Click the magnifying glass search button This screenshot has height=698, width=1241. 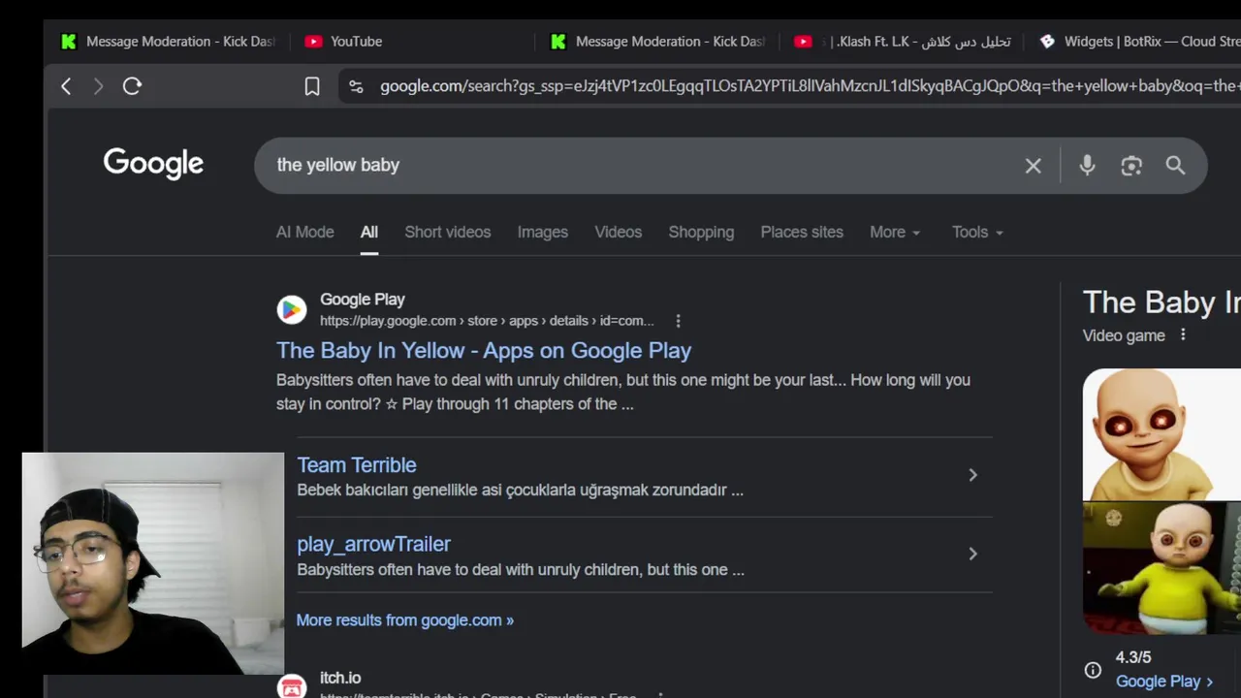pos(1175,166)
